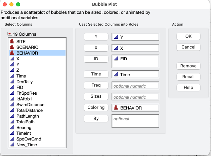This screenshot has height=156, width=211.
Task: Click the icon next to Bearing column
Action: [x=12, y=127]
